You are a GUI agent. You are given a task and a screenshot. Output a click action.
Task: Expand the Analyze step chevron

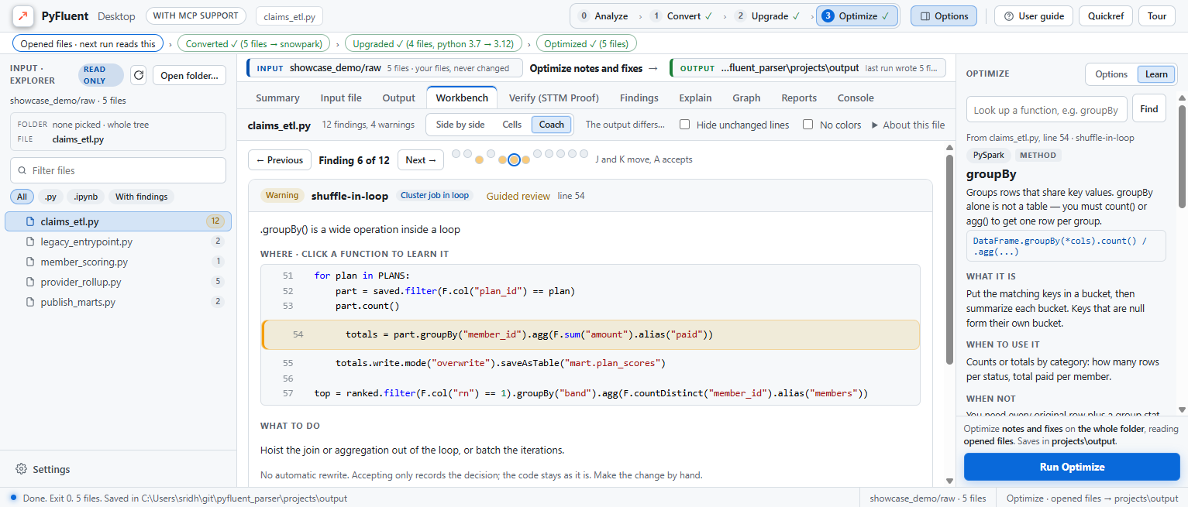[x=639, y=16]
